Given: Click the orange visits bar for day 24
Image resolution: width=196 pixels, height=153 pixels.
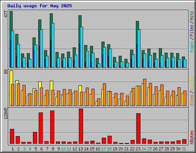Looking at the screenshot, I should (145, 92).
